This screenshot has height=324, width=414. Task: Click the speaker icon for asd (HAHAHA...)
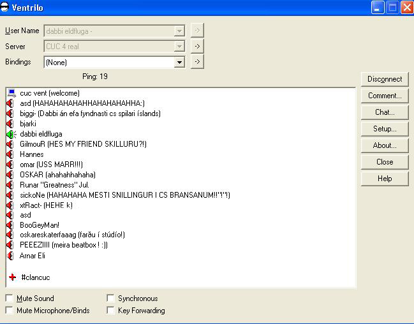point(10,103)
